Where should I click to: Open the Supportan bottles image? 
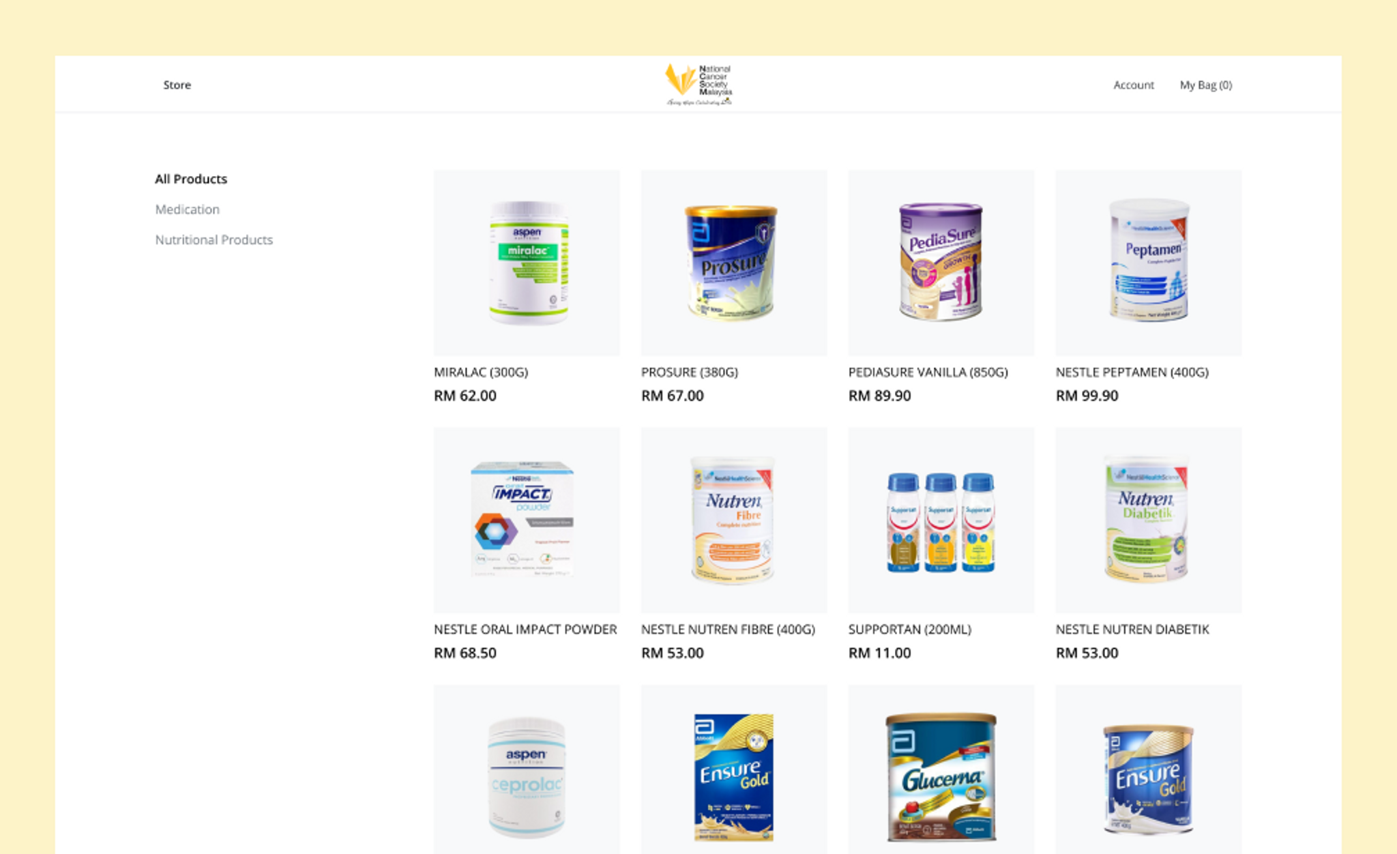pyautogui.click(x=941, y=520)
